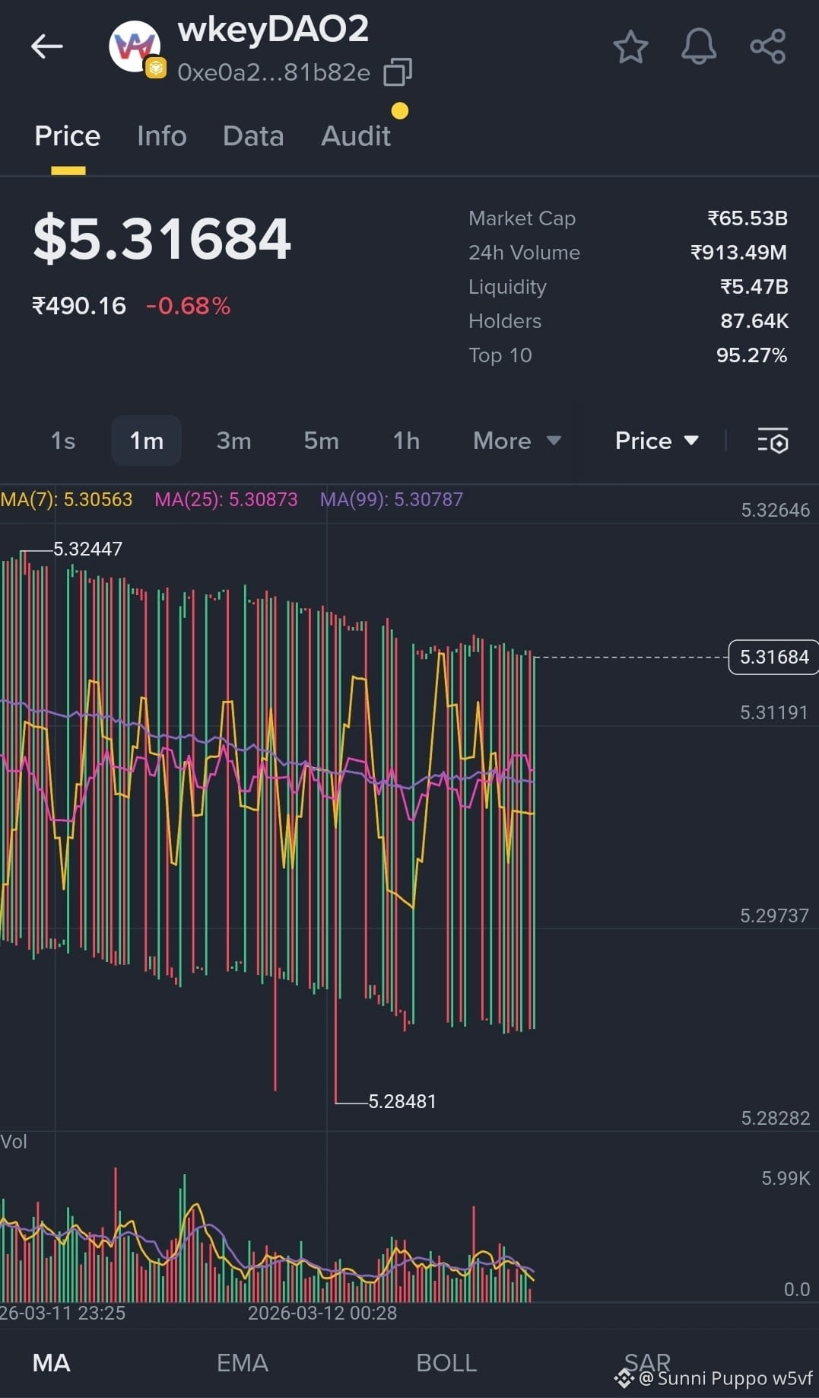Tap the Vol label on volume panel
The width and height of the screenshot is (819, 1398).
[14, 1142]
